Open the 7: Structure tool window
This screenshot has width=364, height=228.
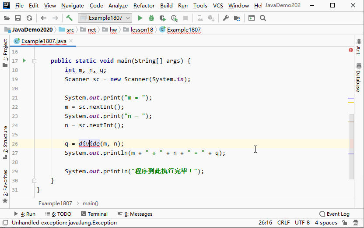click(x=5, y=142)
